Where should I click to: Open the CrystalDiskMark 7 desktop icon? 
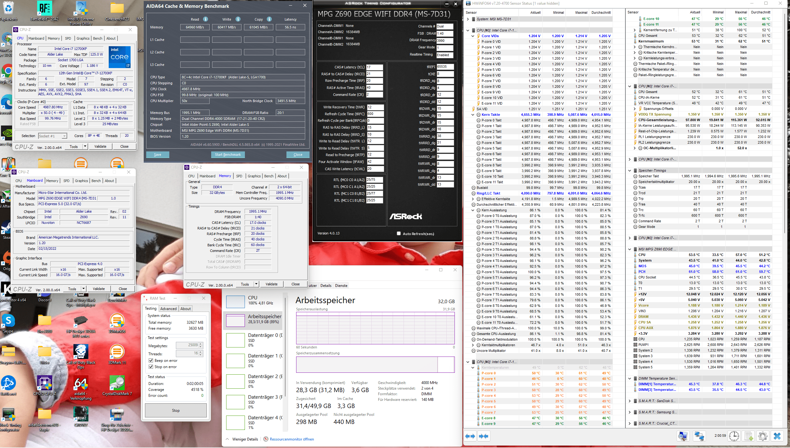pos(117,386)
